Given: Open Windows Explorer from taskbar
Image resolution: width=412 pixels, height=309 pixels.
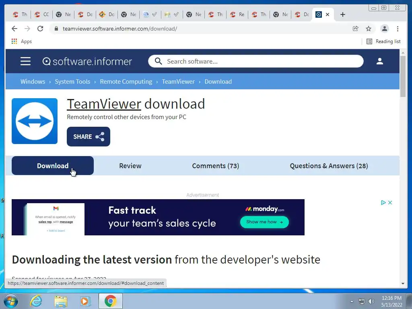Looking at the screenshot, I should tap(61, 301).
